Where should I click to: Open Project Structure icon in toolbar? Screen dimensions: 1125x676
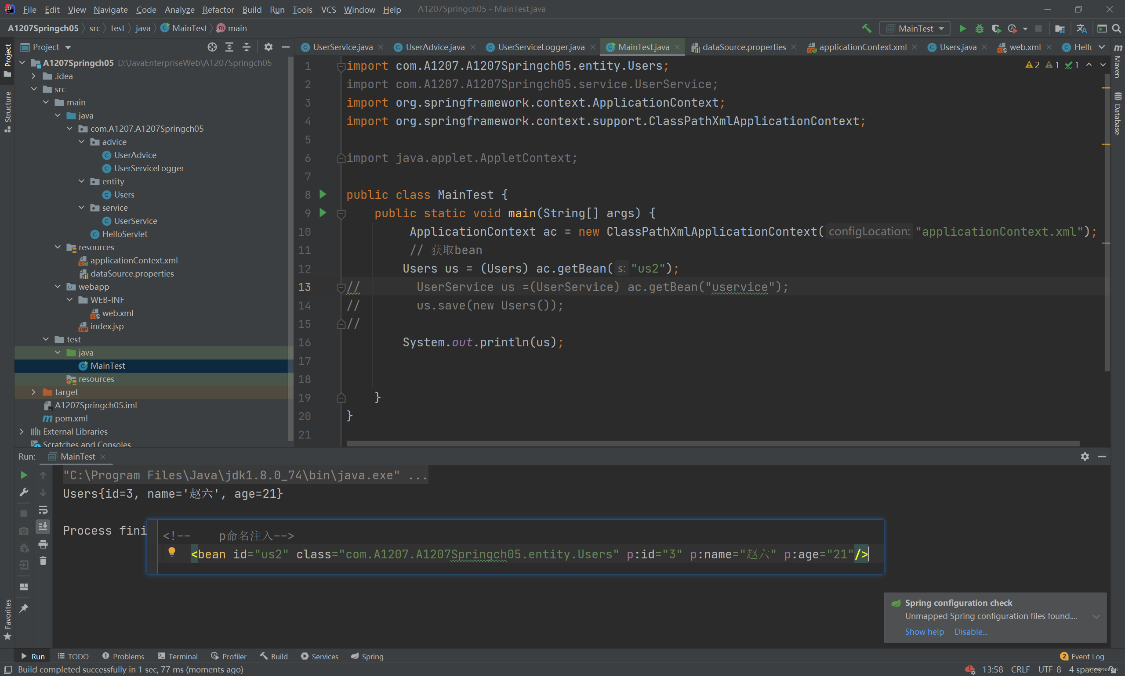click(1060, 28)
